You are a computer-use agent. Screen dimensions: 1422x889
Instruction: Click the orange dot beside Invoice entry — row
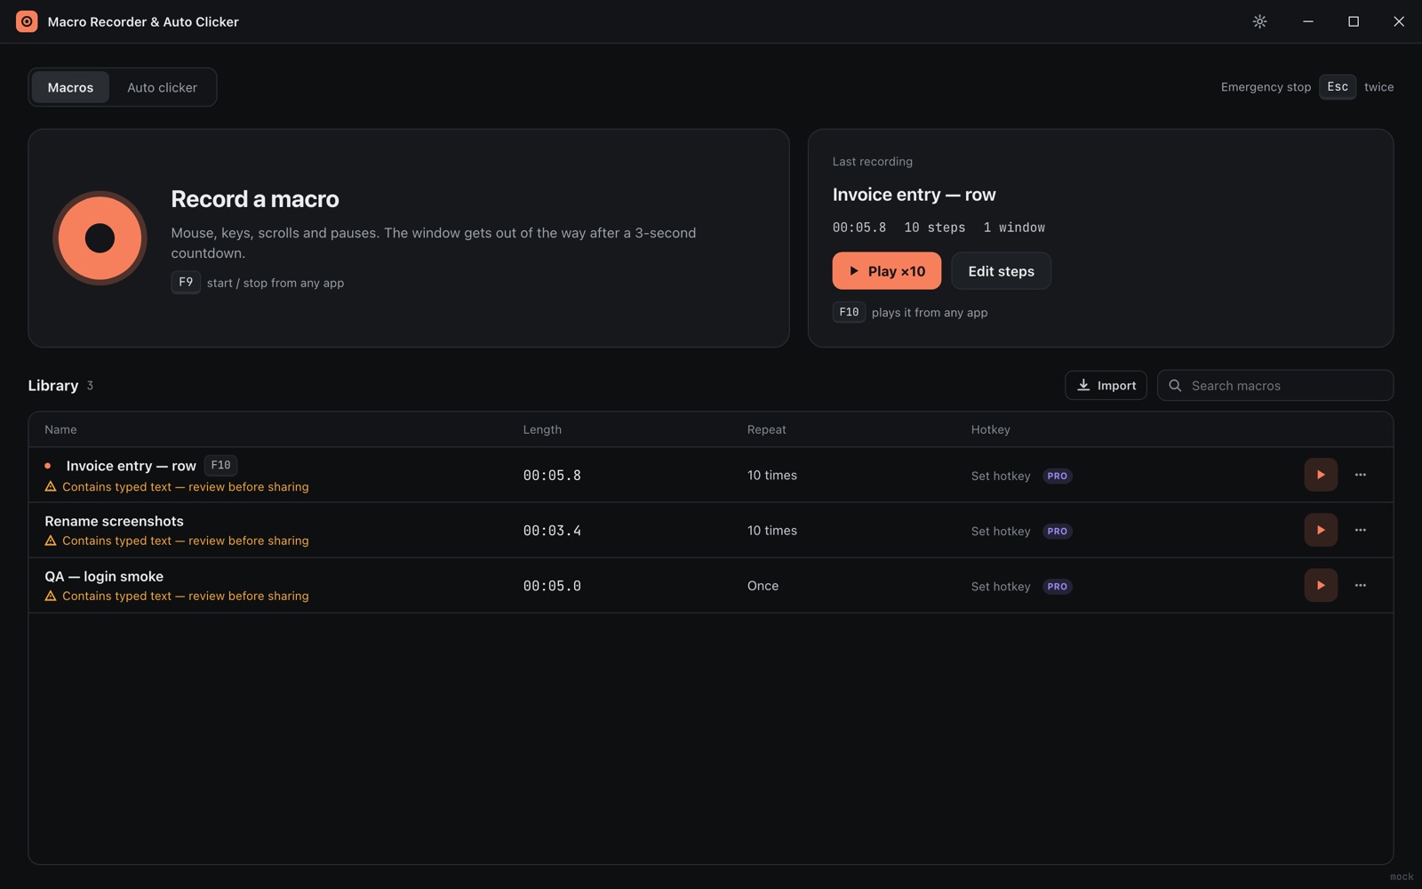[x=48, y=466]
